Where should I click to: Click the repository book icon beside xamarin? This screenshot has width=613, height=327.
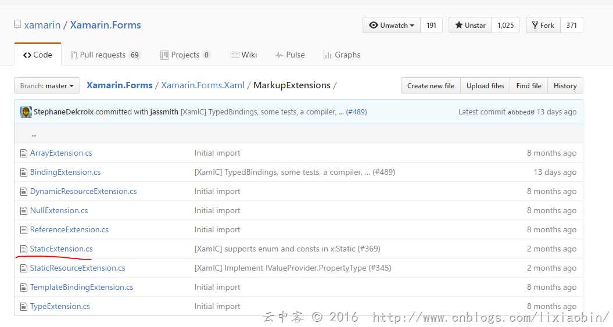pos(18,26)
